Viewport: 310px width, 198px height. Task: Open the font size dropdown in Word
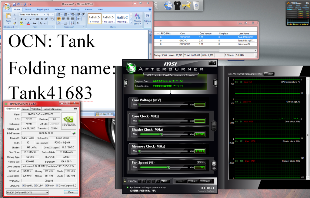pos(53,15)
